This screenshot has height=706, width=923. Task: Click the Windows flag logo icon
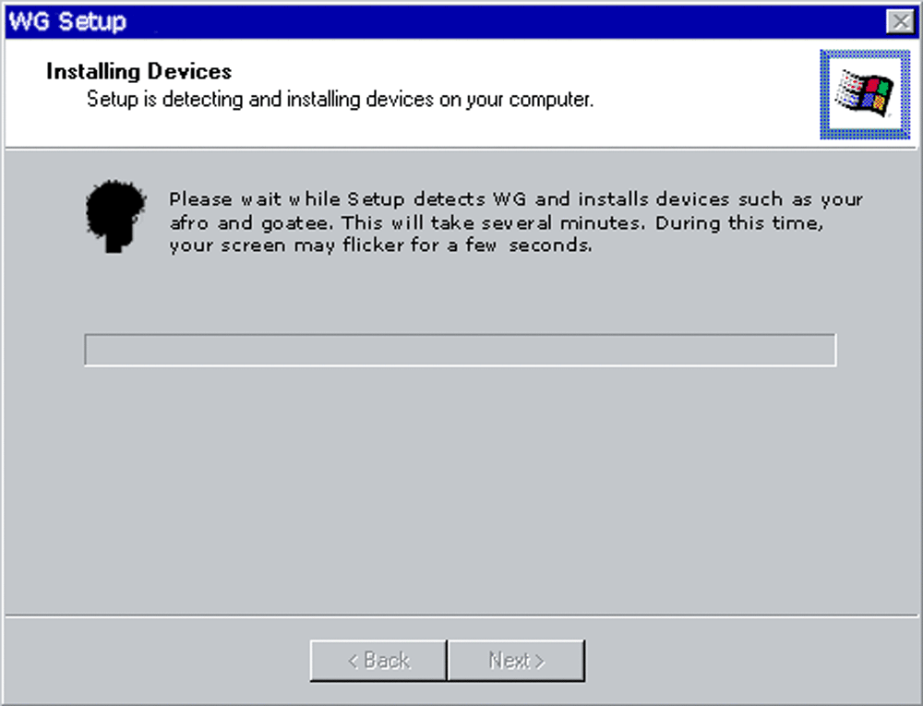(864, 93)
